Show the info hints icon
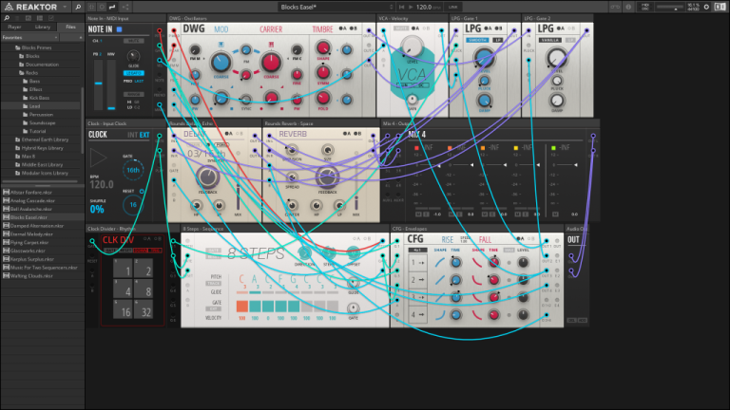The image size is (730, 410). [628, 7]
